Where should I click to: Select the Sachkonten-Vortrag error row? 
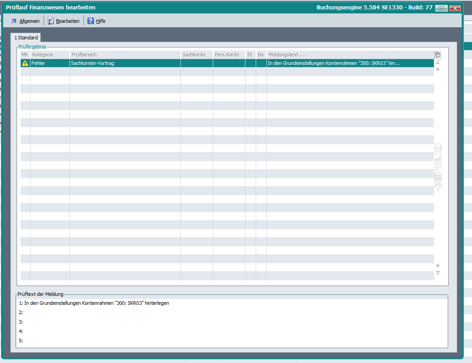tap(124, 64)
